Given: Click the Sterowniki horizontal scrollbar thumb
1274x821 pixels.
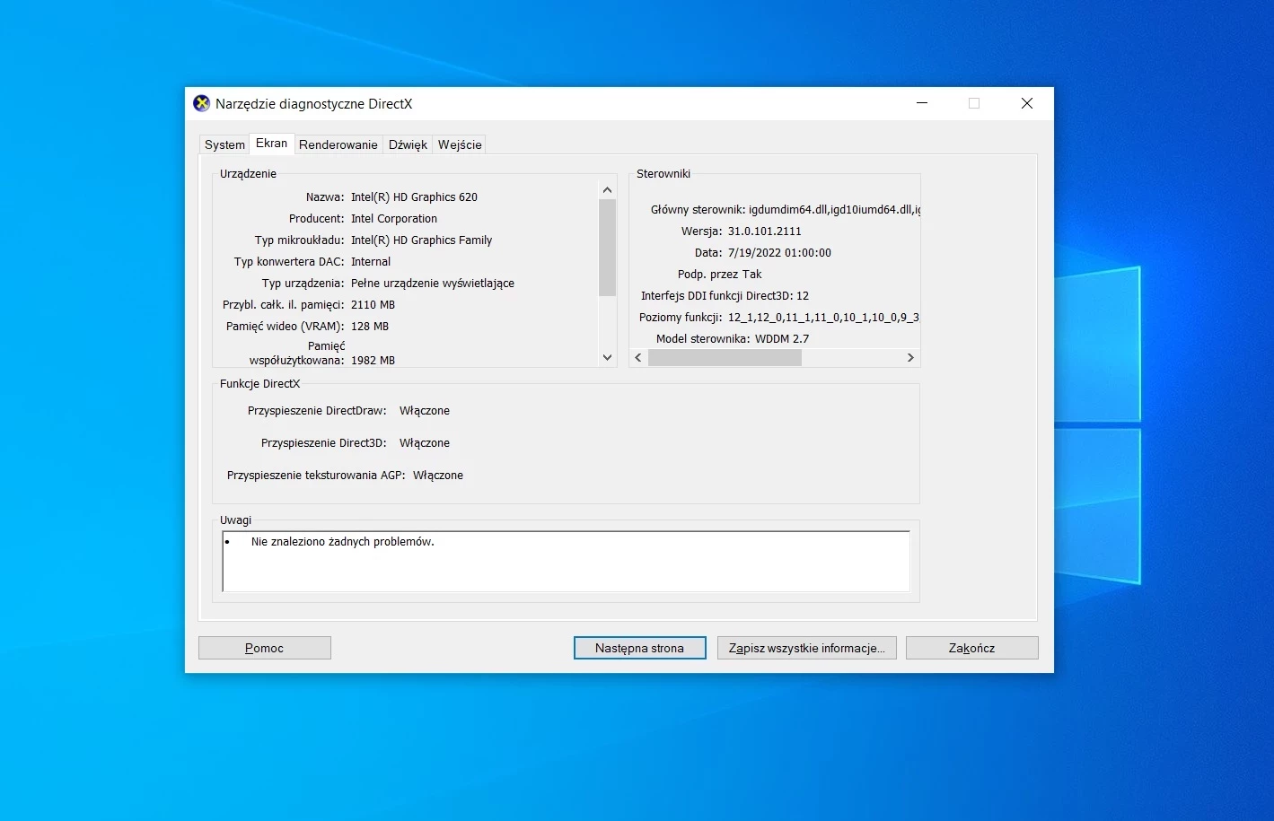Looking at the screenshot, I should click(x=725, y=357).
